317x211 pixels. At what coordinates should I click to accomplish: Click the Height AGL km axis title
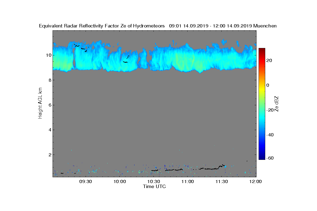[40, 103]
